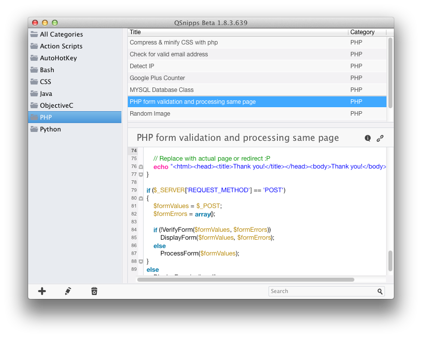The image size is (422, 338).
Task: Collapse code fold marker at line 76
Action: pyautogui.click(x=141, y=167)
